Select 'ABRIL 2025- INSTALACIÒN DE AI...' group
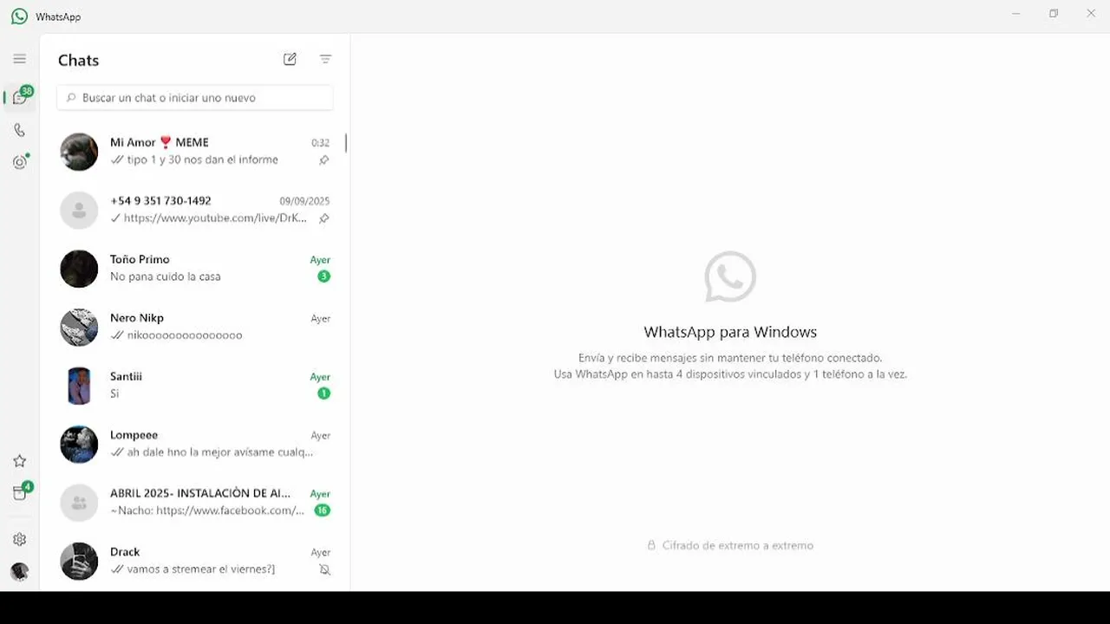The width and height of the screenshot is (1110, 624). pos(200,493)
